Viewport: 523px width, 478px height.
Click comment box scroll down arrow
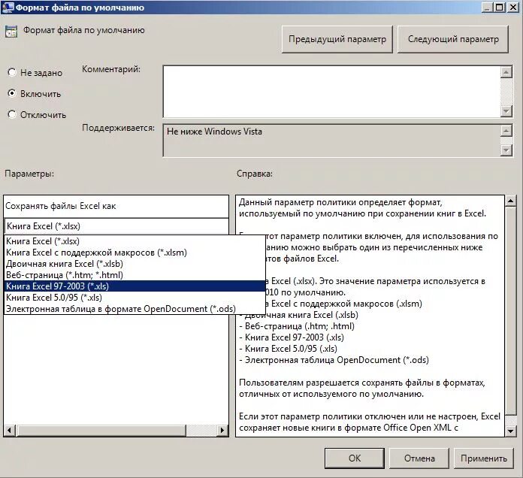tap(506, 110)
